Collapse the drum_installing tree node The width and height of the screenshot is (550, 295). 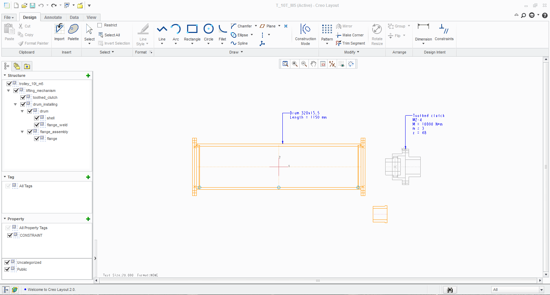[x=15, y=104]
